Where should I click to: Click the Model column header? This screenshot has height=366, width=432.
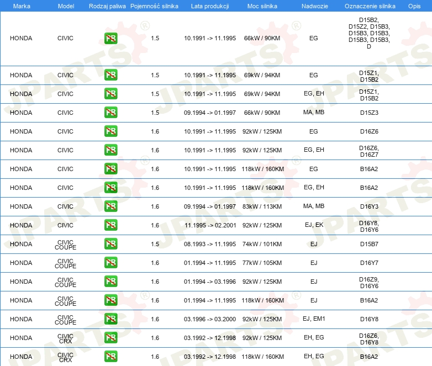pyautogui.click(x=66, y=6)
